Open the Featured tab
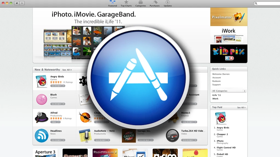 point(112,4)
